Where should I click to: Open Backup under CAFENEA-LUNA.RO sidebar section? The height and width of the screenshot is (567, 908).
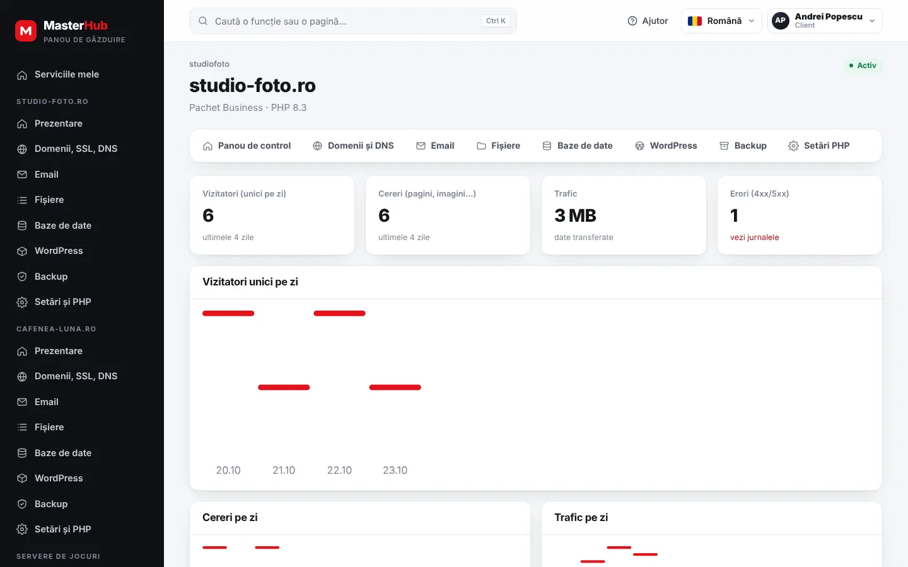pos(82,504)
